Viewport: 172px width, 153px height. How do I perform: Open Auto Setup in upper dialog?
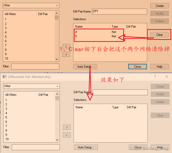(x=85, y=66)
